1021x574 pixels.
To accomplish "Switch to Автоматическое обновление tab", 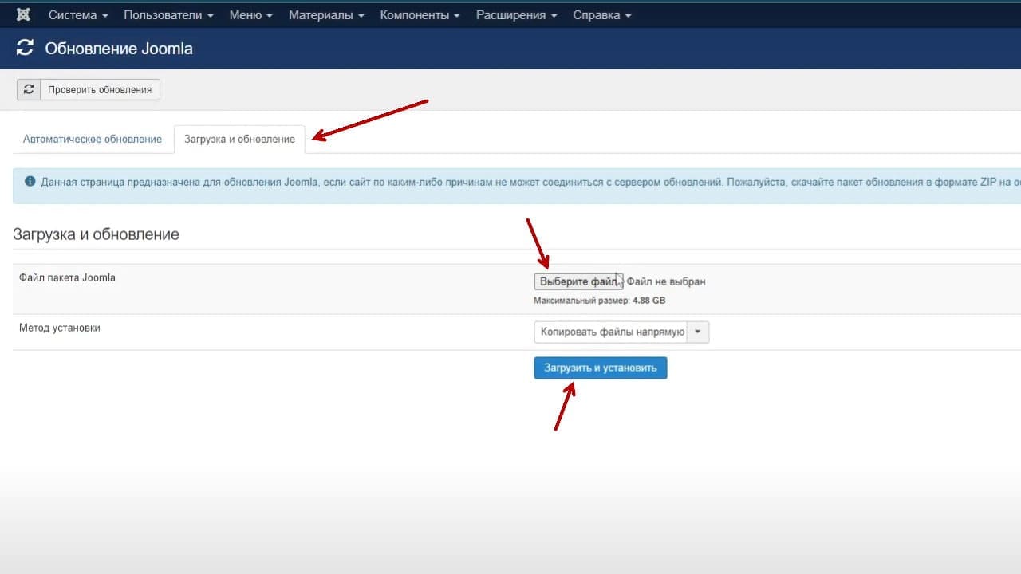I will coord(93,139).
